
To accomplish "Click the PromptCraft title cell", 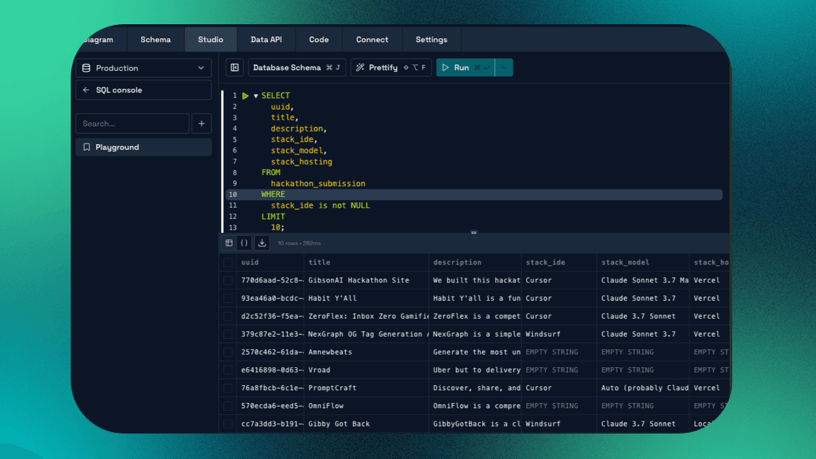I will point(367,388).
